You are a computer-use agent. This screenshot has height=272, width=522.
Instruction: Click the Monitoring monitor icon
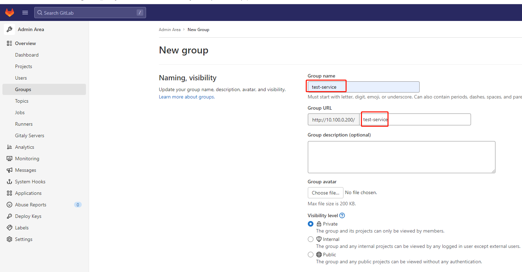tap(9, 159)
